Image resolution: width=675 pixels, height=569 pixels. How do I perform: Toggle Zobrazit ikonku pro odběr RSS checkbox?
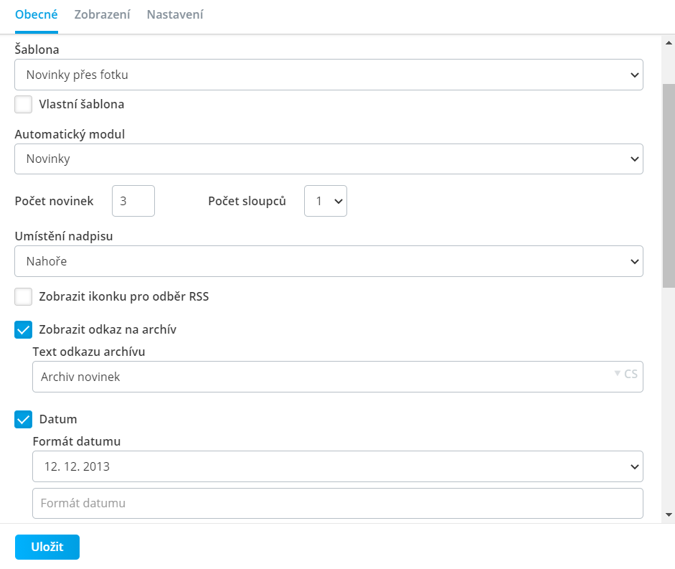[23, 297]
